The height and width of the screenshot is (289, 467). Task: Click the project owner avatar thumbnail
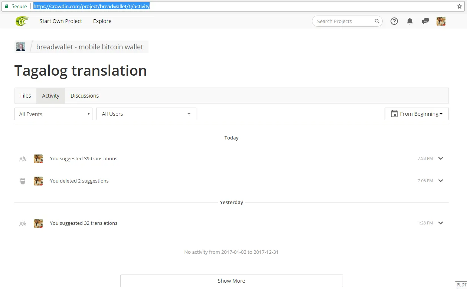tap(21, 47)
